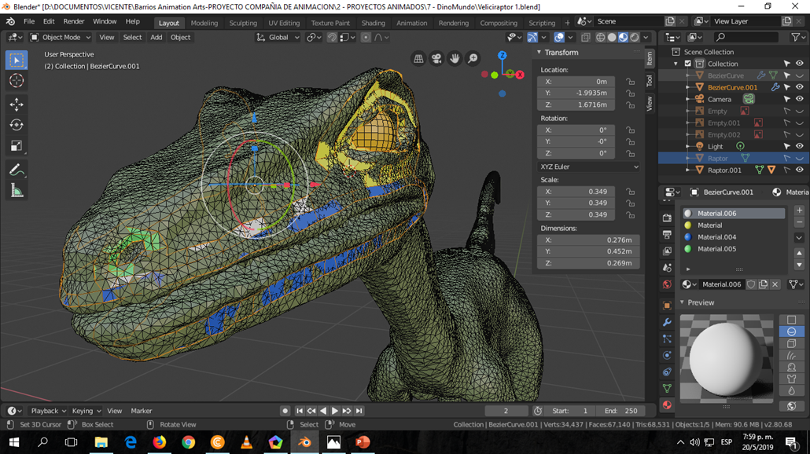The width and height of the screenshot is (810, 454).
Task: Toggle visibility of Raptor.001
Action: point(800,170)
